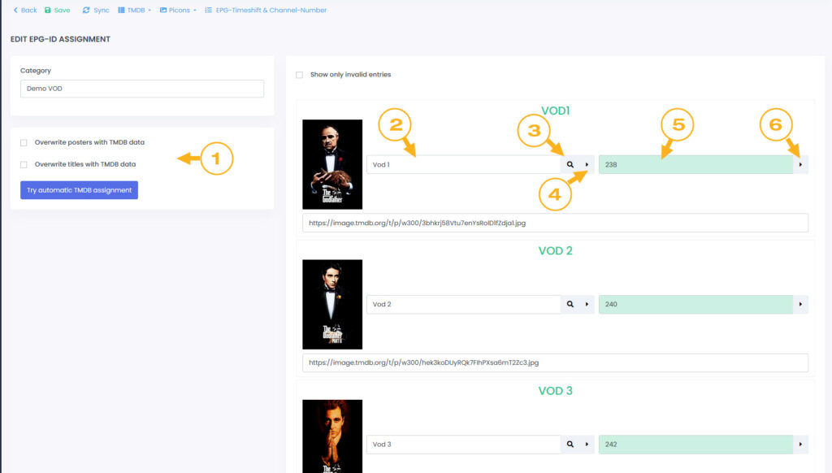The image size is (832, 473).
Task: Click Sync in the top toolbar
Action: (x=96, y=11)
